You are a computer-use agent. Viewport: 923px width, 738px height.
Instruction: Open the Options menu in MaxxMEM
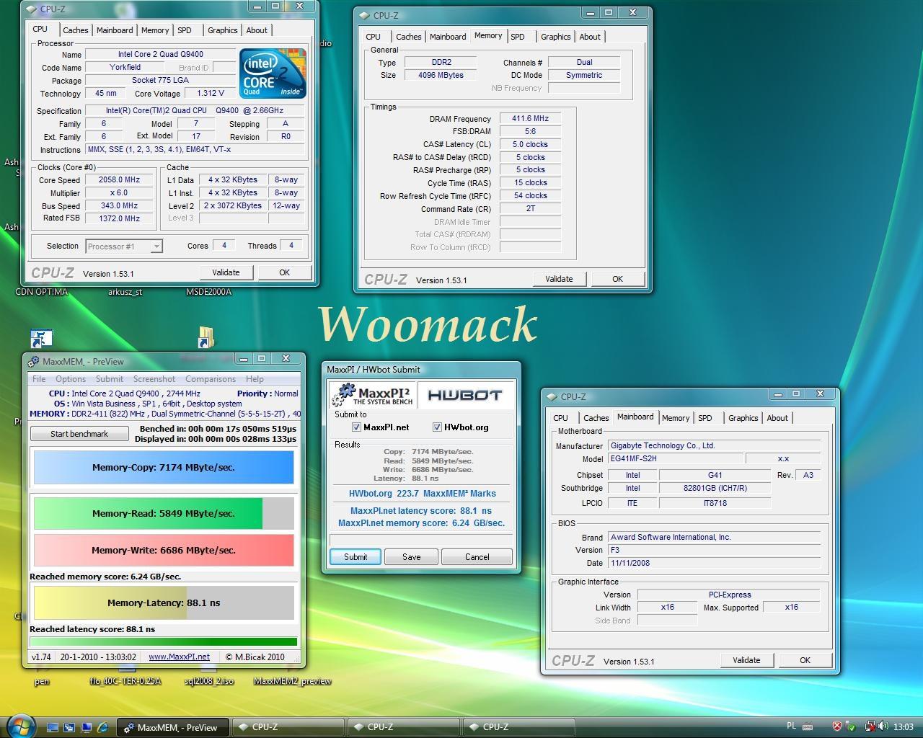click(x=71, y=379)
